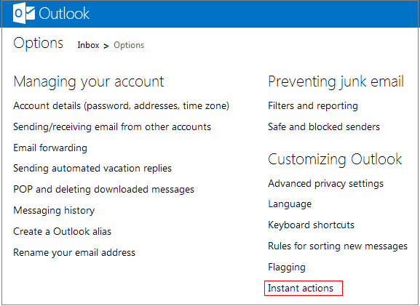Open Sending/receiving email from other accounts
This screenshot has height=306, width=420.
click(x=112, y=126)
